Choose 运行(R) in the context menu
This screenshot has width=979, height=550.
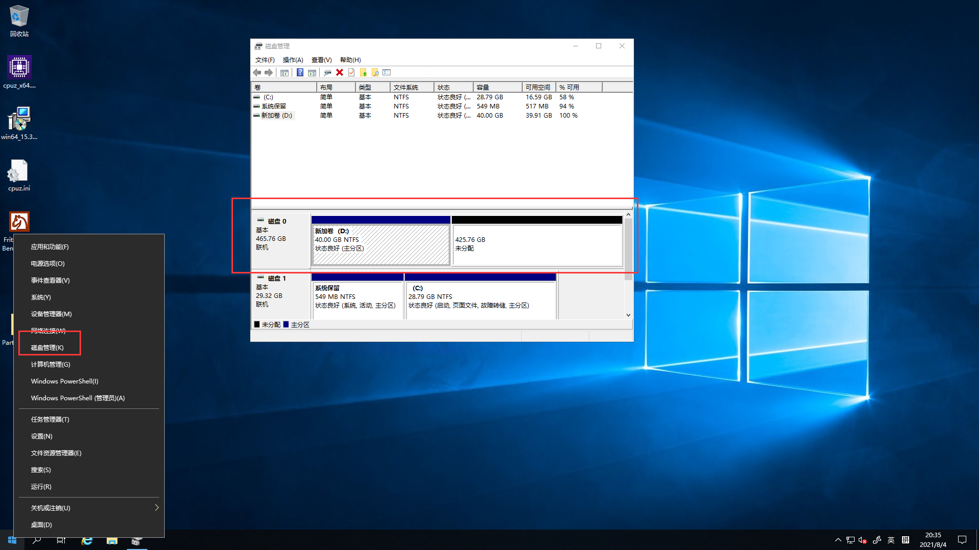click(89, 487)
